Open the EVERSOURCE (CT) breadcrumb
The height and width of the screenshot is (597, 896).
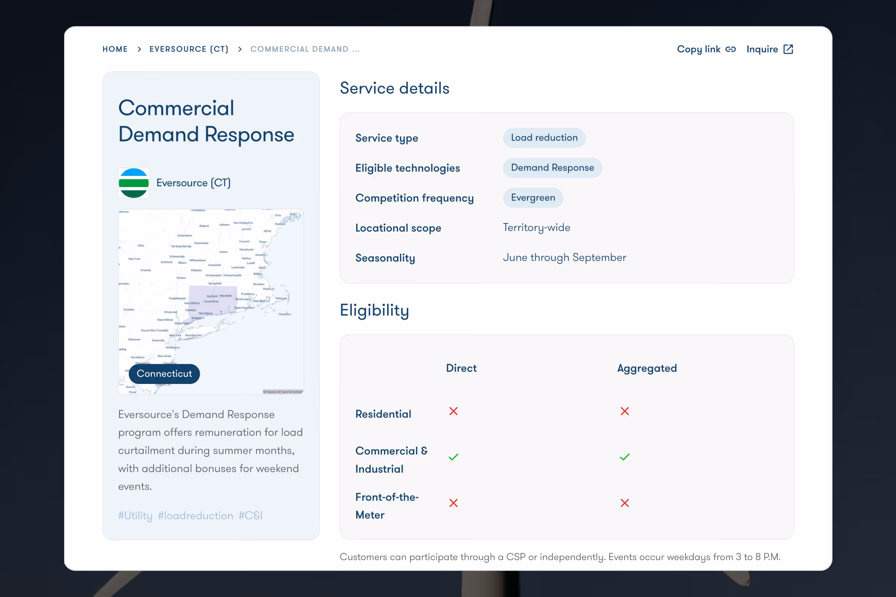(189, 49)
